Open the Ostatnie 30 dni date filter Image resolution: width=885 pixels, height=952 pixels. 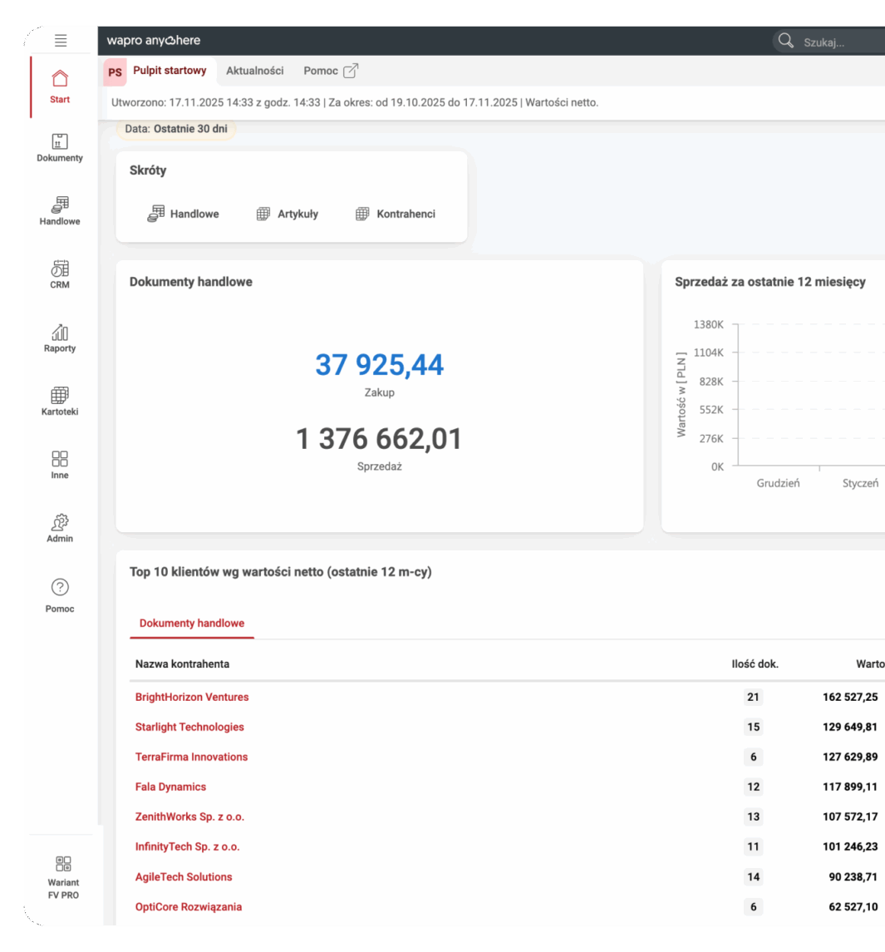tap(176, 130)
